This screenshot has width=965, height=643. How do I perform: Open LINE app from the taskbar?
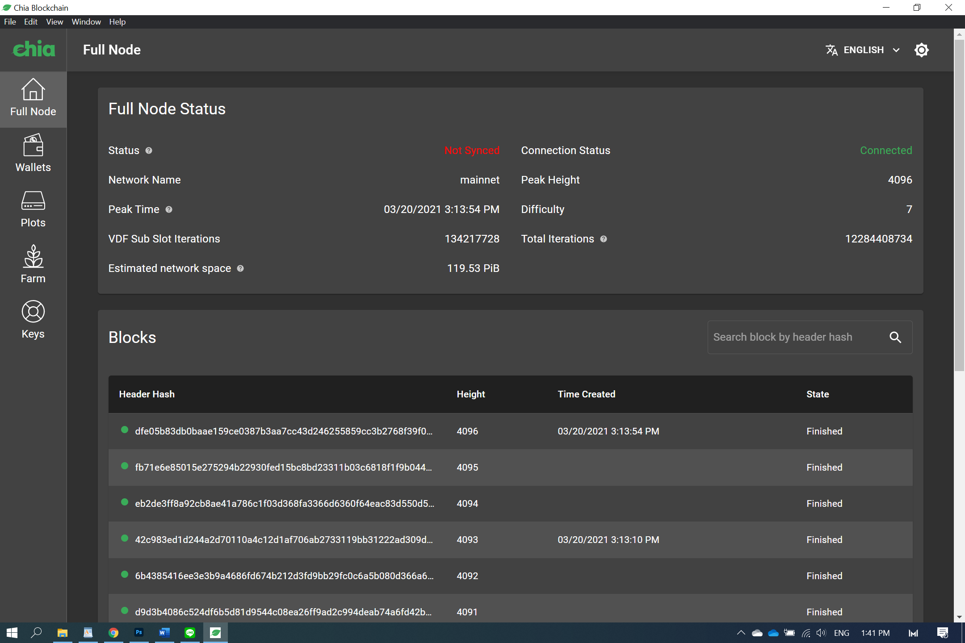190,633
